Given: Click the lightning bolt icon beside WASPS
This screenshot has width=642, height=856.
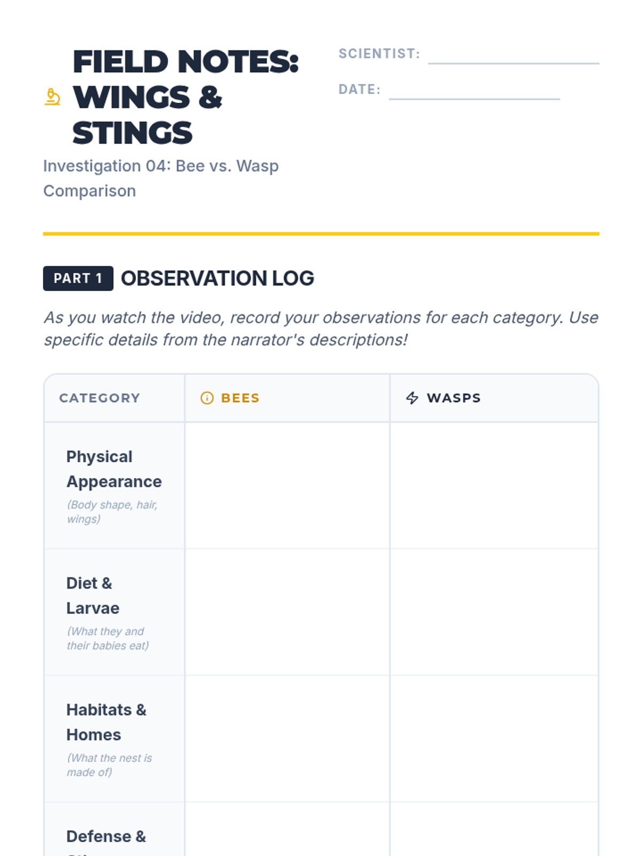Looking at the screenshot, I should (412, 398).
